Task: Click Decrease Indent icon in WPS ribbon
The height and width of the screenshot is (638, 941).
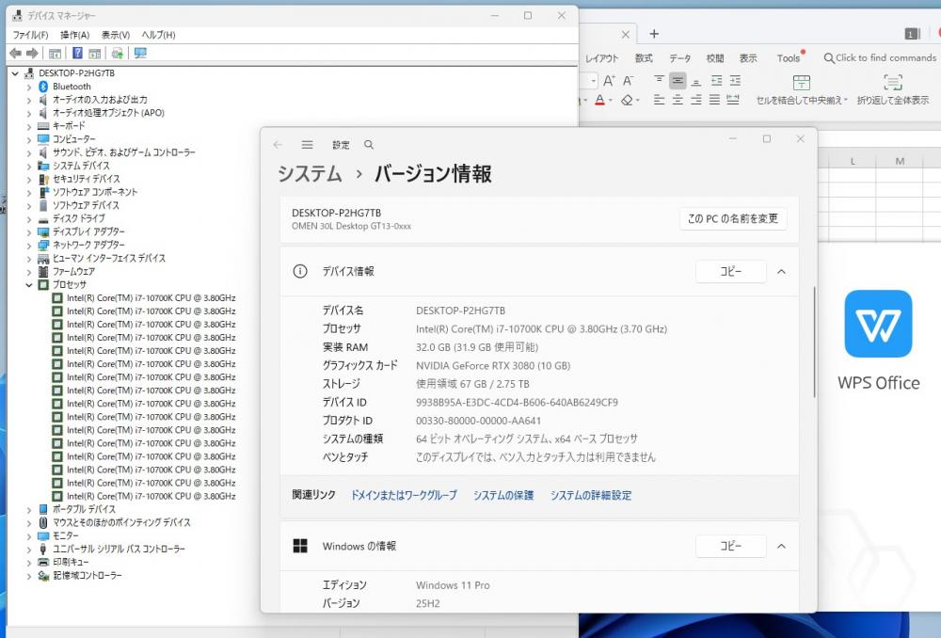Action: pyautogui.click(x=716, y=80)
